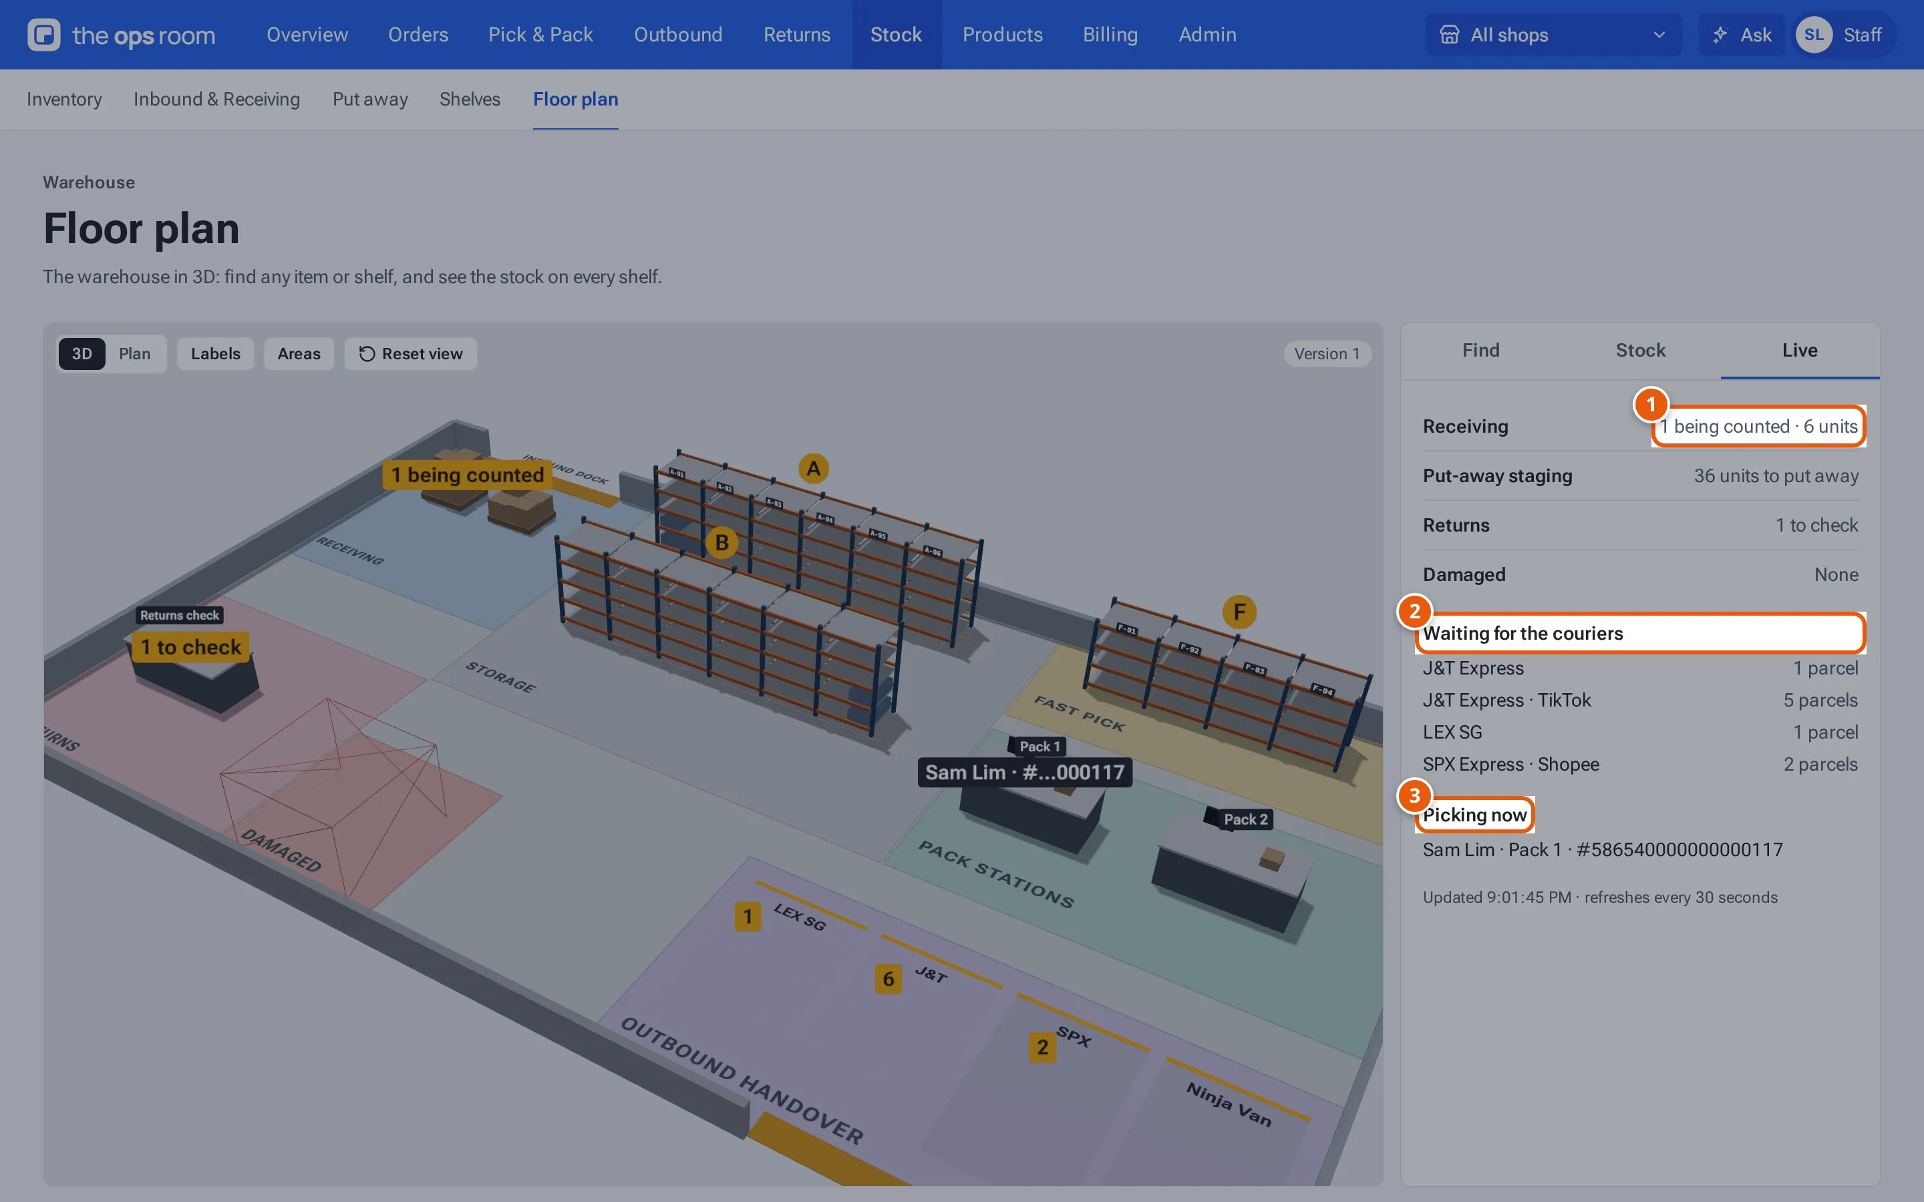Click the Version 1 pill

[1327, 354]
